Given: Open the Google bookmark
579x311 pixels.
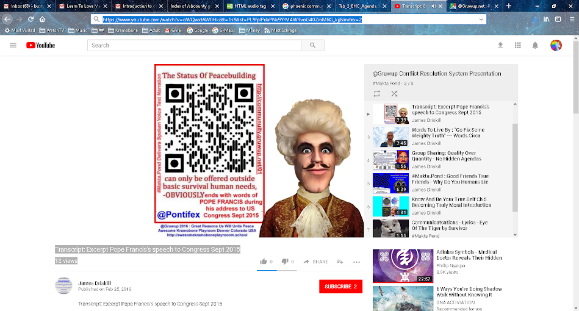Looking at the screenshot, I should [197, 30].
